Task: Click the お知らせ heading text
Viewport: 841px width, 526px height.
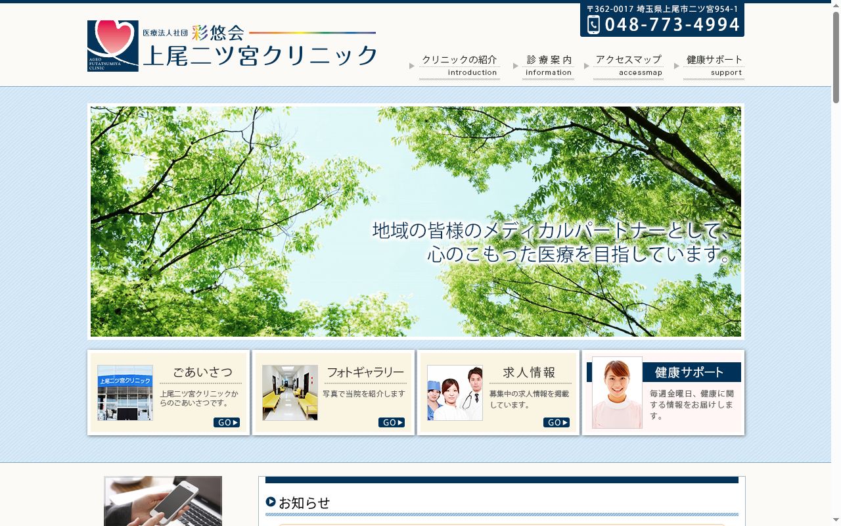Action: pos(304,503)
